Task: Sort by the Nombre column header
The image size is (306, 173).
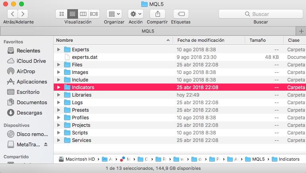Action: [x=113, y=41]
